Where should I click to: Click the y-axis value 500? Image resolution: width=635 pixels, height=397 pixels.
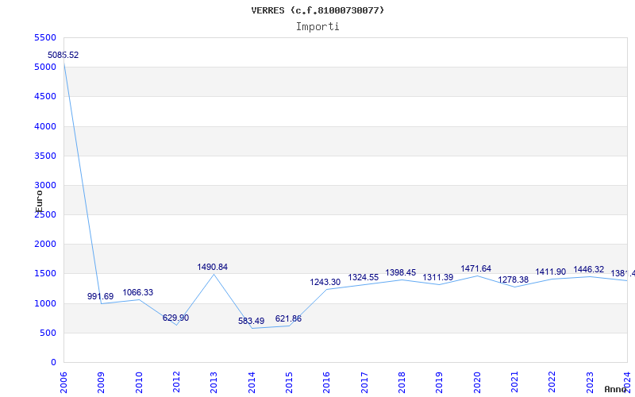pos(48,333)
